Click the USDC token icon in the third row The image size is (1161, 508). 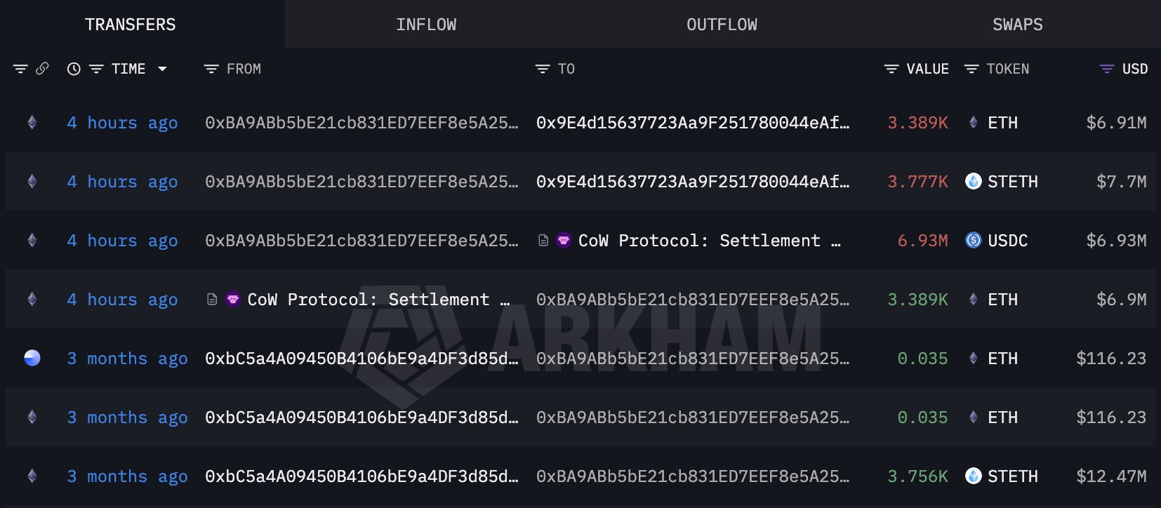973,240
